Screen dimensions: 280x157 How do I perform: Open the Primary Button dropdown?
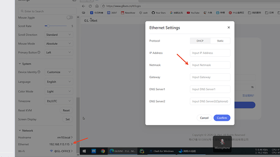(59, 53)
